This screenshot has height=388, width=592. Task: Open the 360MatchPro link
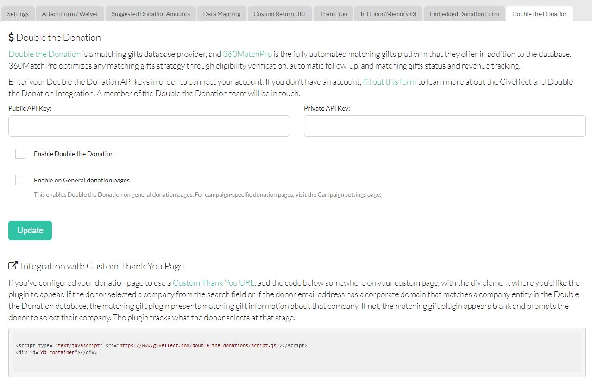(247, 54)
